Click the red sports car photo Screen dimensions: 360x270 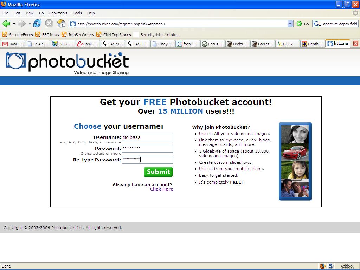295,152
